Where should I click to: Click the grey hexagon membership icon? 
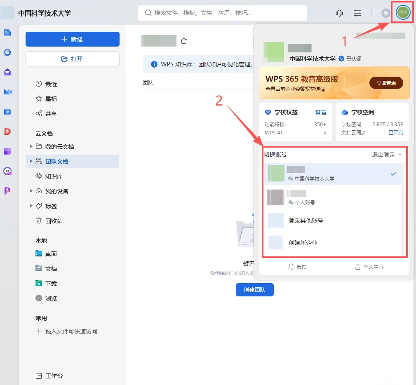pos(385,13)
